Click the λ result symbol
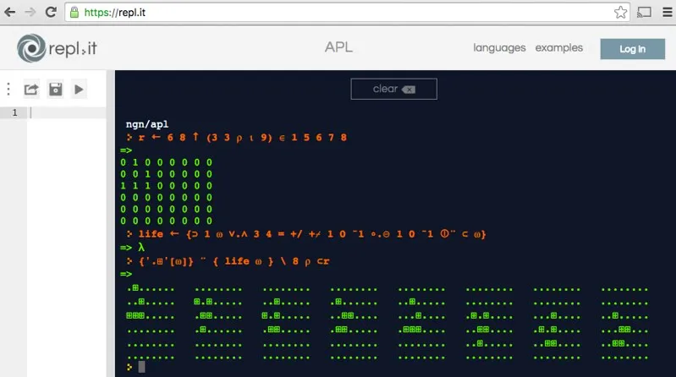This screenshot has height=377, width=676. pyautogui.click(x=141, y=248)
